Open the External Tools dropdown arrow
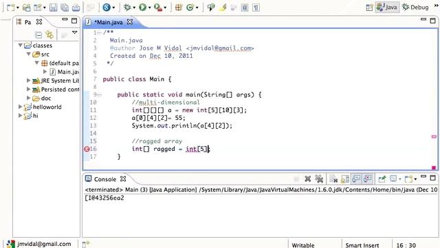440x248 pixels. [x=165, y=8]
